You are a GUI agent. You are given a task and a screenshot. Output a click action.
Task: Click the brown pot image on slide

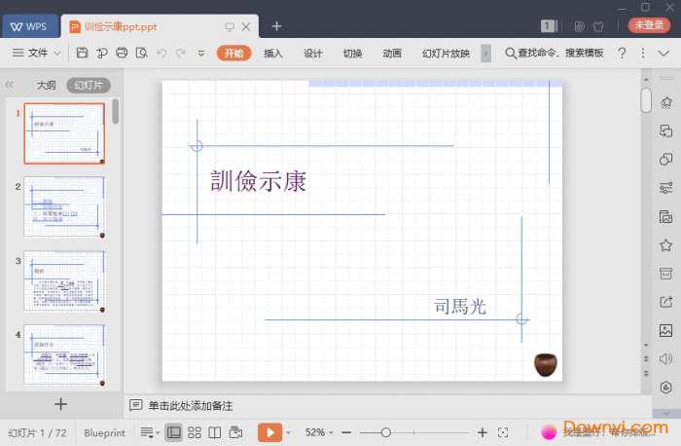click(546, 365)
